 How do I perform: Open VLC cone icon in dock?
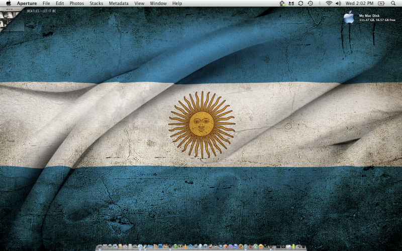185,246
